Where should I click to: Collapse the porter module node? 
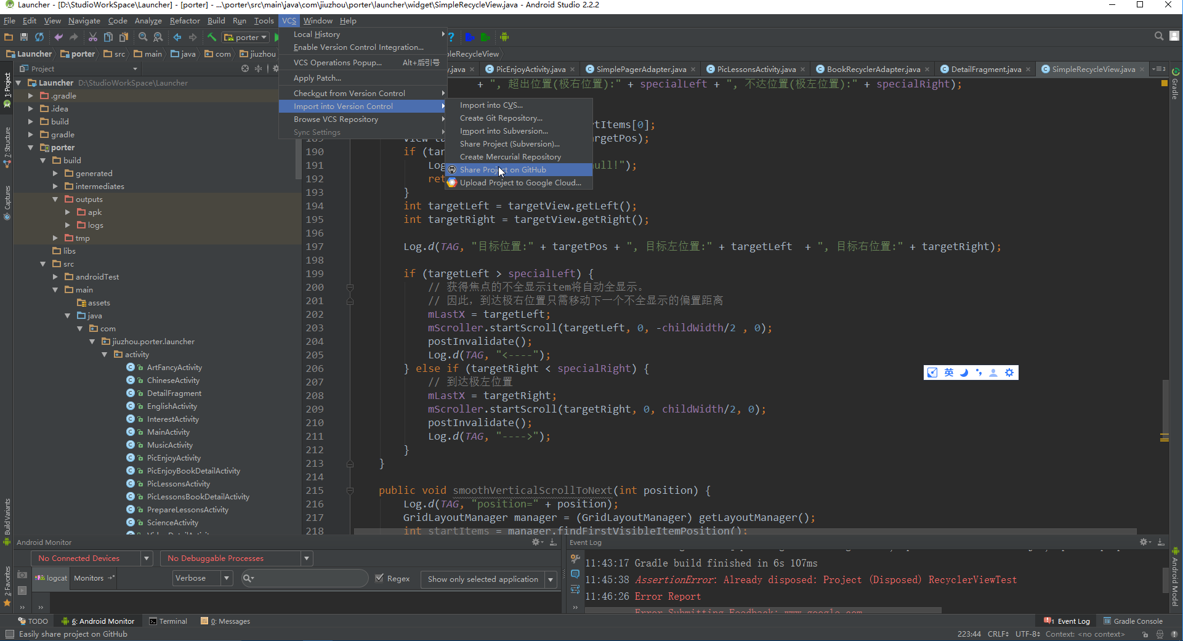(x=31, y=147)
